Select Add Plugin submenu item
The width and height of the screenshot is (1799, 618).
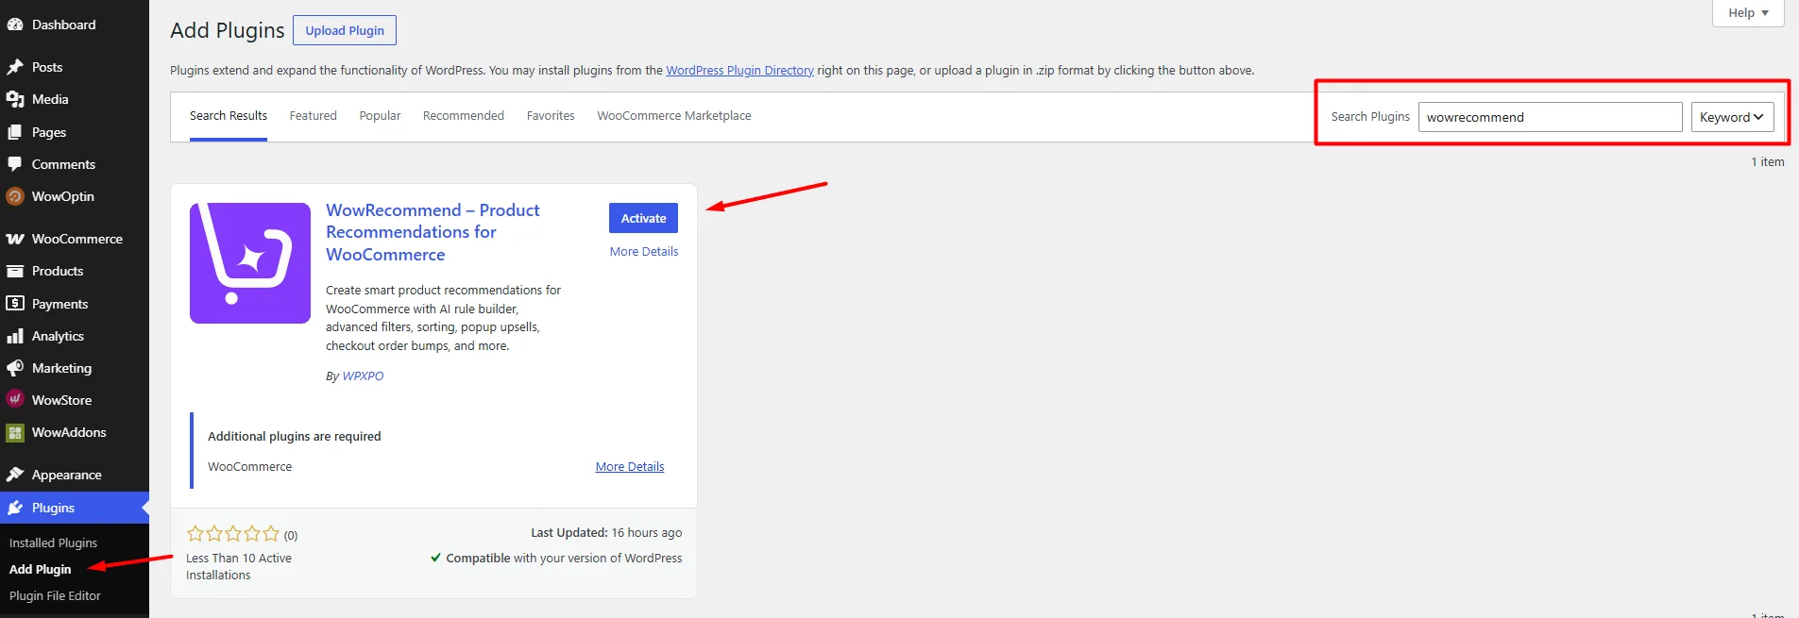40,570
